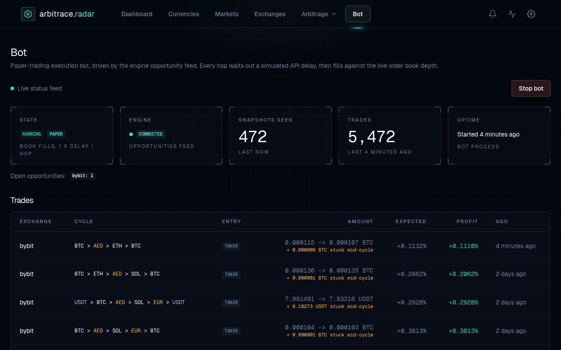Click the AMOUNT column header

360,221
